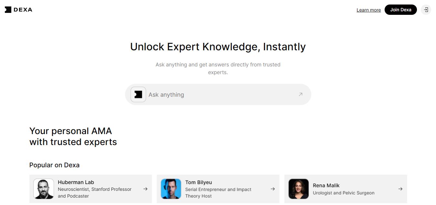Click the Dexa icon inside search box
The image size is (436, 205).
[138, 94]
